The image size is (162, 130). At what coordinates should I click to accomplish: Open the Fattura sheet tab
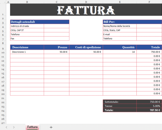coord(32,127)
